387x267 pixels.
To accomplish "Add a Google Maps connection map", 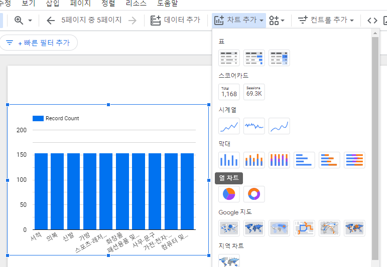I will pos(329,228).
